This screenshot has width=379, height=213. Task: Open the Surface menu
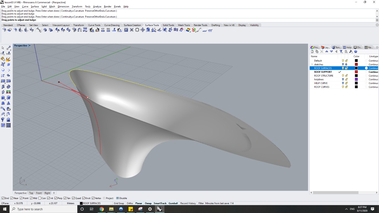pos(35,7)
